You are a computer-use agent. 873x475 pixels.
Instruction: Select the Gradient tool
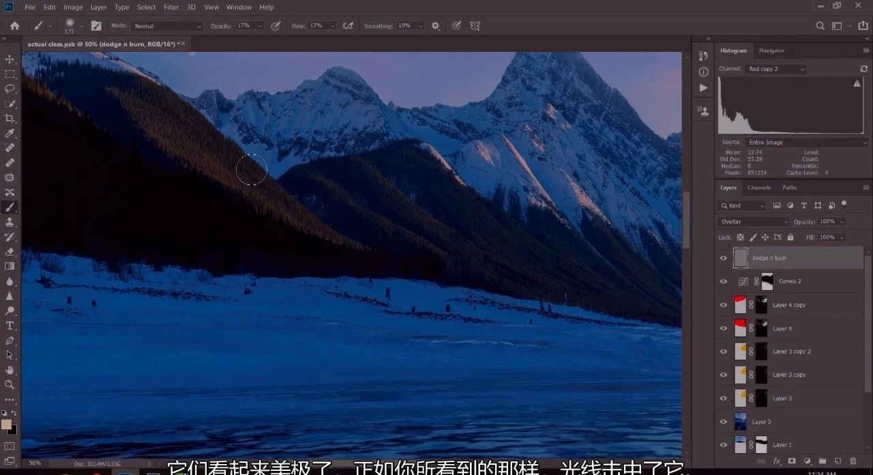pyautogui.click(x=10, y=266)
